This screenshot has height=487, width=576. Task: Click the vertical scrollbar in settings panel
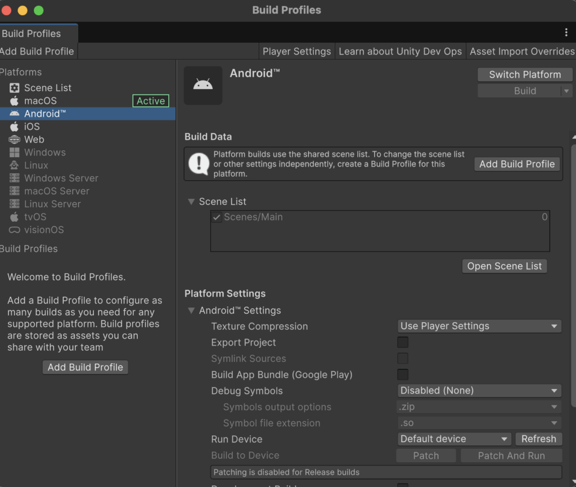(573, 276)
